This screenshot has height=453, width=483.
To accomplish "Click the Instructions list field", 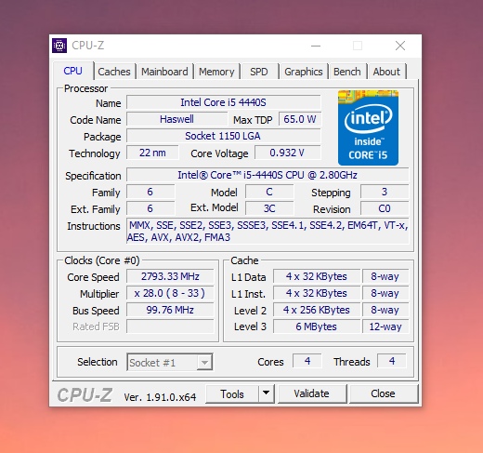I will pyautogui.click(x=268, y=231).
